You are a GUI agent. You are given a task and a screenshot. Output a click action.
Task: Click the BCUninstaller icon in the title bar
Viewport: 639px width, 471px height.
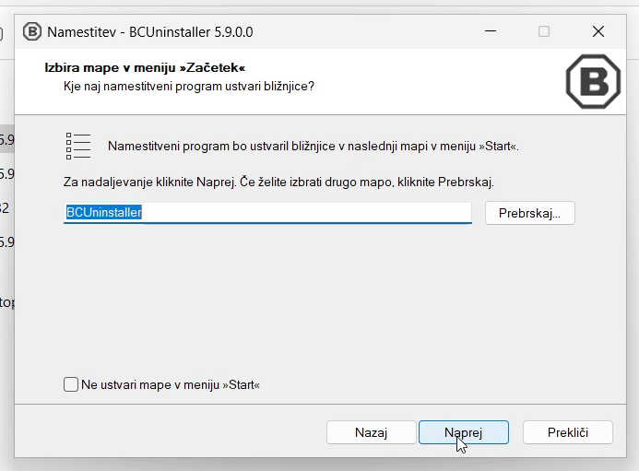(x=32, y=31)
